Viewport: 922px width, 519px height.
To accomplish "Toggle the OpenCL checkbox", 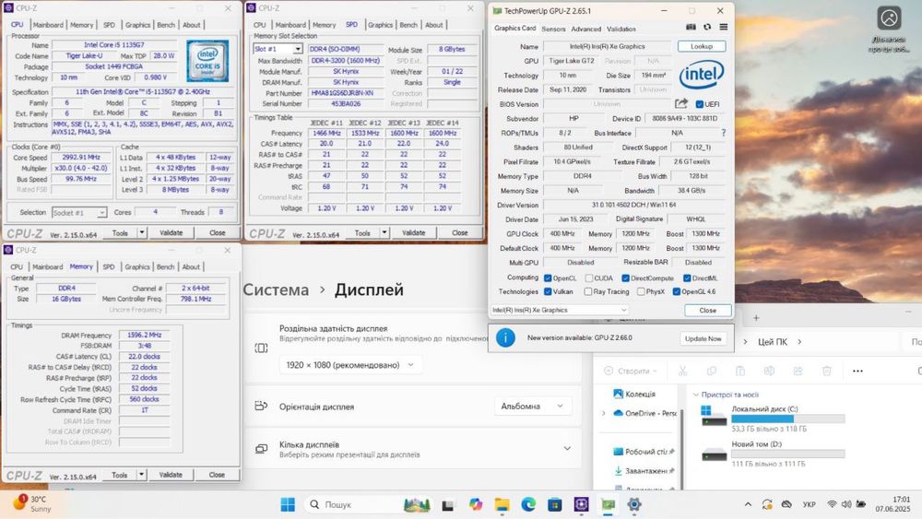I will click(x=548, y=278).
